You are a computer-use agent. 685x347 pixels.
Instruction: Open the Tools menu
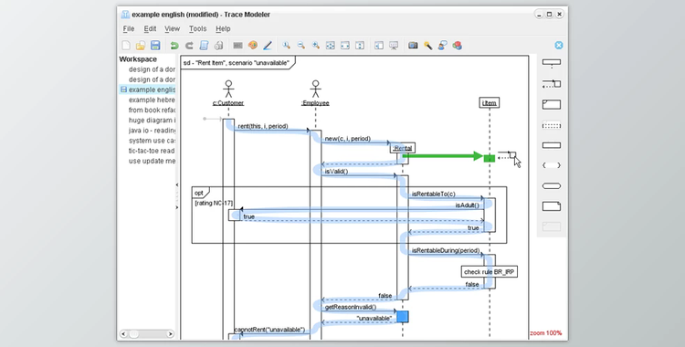click(197, 29)
